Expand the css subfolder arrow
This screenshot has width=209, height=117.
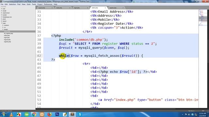point(3,27)
